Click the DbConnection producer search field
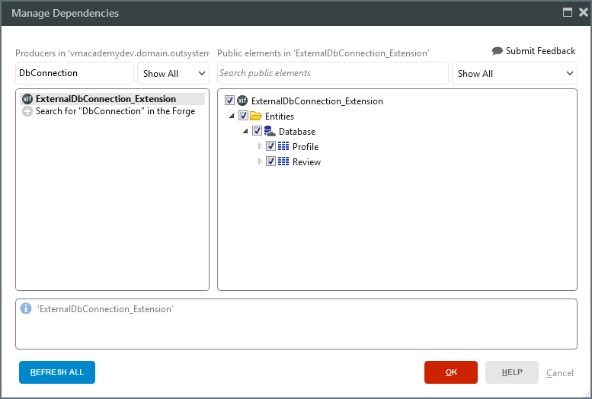 pyautogui.click(x=75, y=73)
